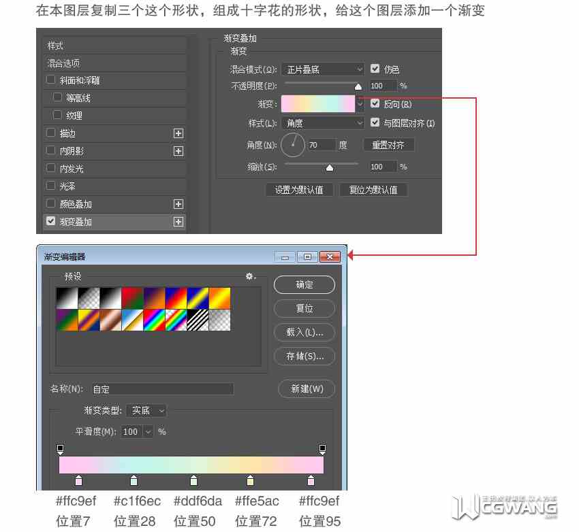Image resolution: width=579 pixels, height=532 pixels.
Task: Select the rainbow spectrum gradient preset
Action: pyautogui.click(x=154, y=320)
